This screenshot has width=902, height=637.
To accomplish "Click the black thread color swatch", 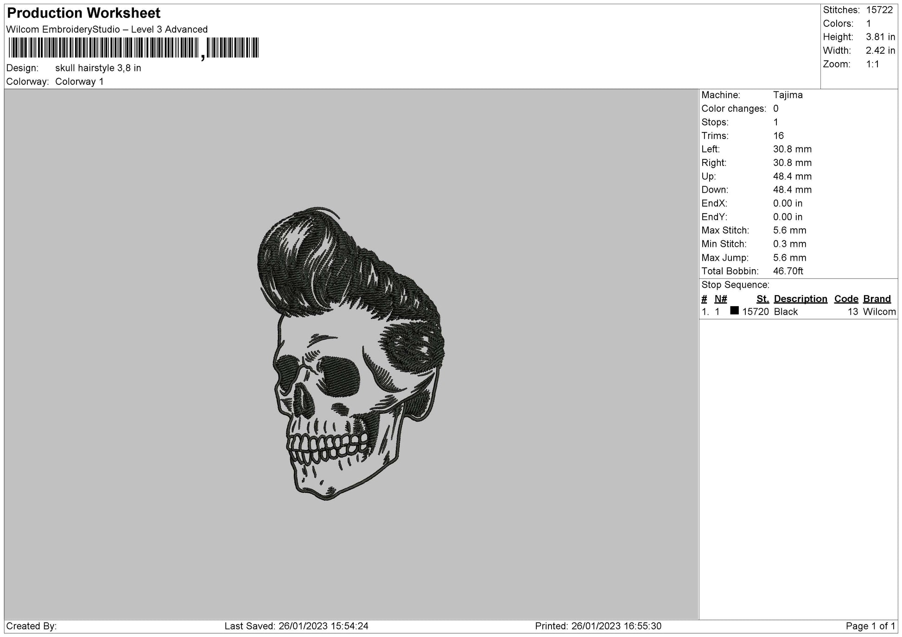I will tap(734, 311).
